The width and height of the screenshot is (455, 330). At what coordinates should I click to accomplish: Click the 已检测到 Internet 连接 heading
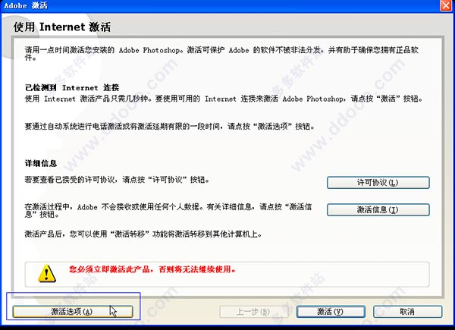point(72,88)
